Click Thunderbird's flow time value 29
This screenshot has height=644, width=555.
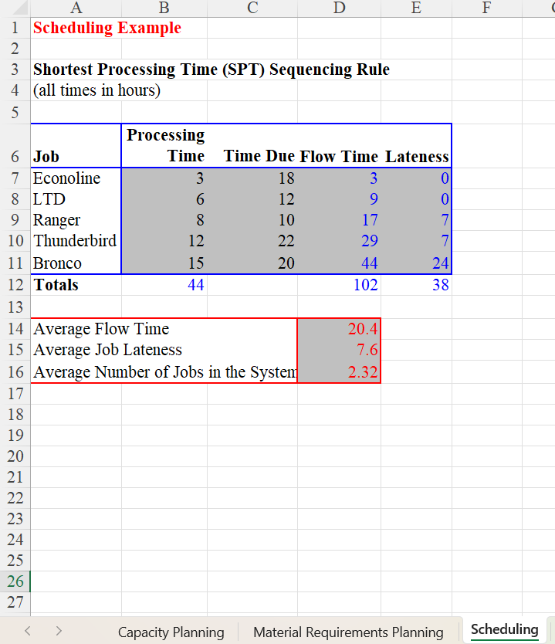click(x=339, y=241)
